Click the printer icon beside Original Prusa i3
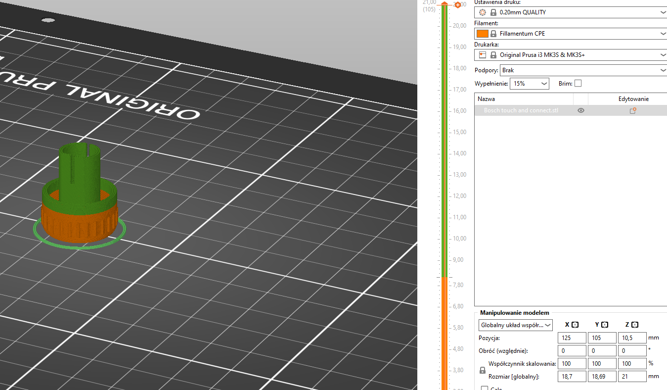The image size is (667, 390). [x=483, y=55]
